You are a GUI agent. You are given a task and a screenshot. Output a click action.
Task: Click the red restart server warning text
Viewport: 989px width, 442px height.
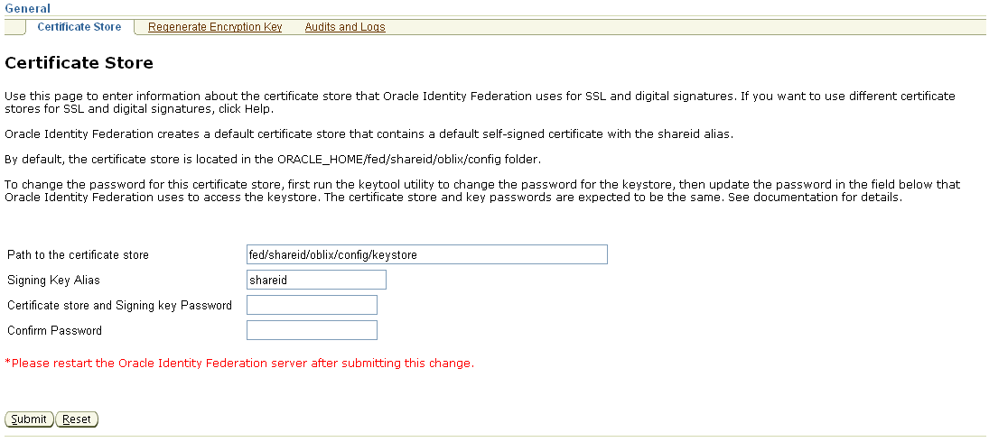pyautogui.click(x=239, y=364)
